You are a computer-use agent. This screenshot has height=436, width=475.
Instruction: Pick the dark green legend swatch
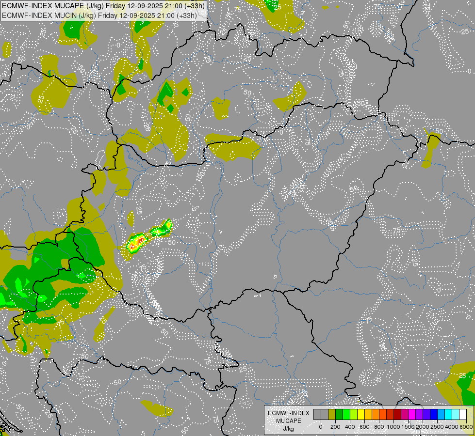tap(339, 415)
